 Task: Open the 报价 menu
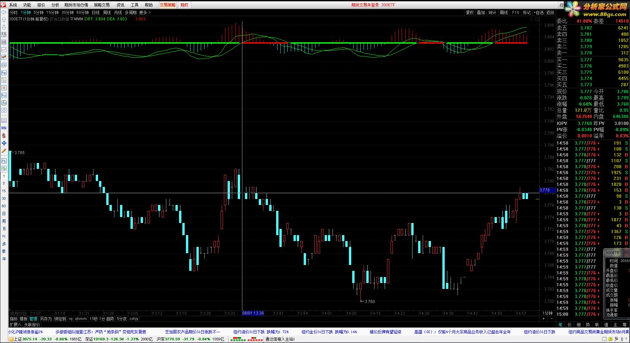[x=41, y=5]
